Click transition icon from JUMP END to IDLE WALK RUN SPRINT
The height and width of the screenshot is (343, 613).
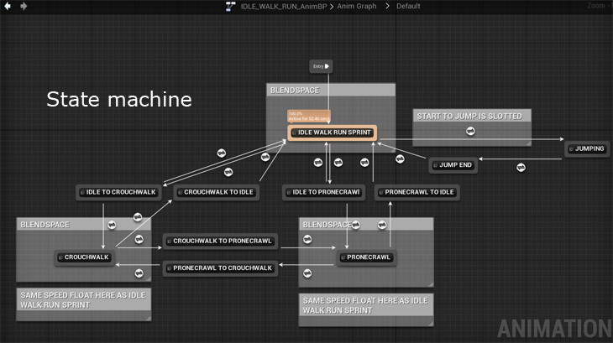coord(400,159)
